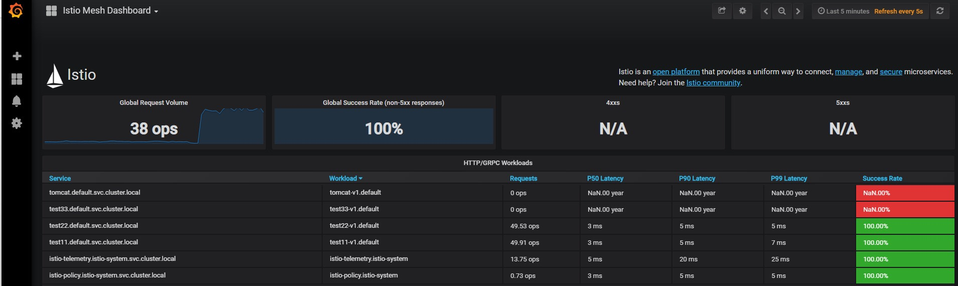
Task: Click service istio-telemetry.istio-system.svc.cluster.local
Action: 112,259
